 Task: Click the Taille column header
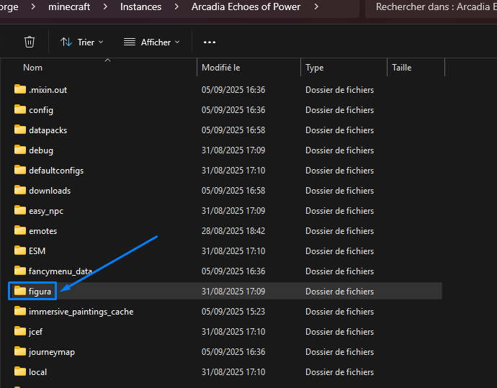(x=401, y=68)
